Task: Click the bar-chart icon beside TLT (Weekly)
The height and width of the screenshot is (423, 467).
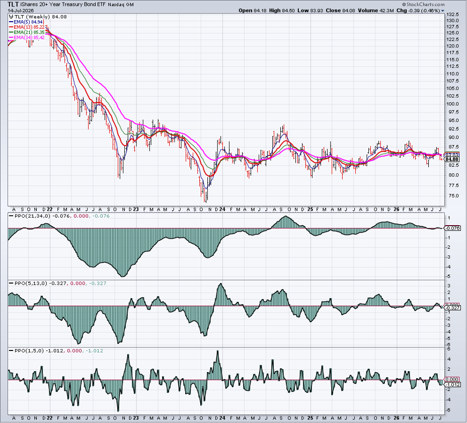Action: click(11, 17)
